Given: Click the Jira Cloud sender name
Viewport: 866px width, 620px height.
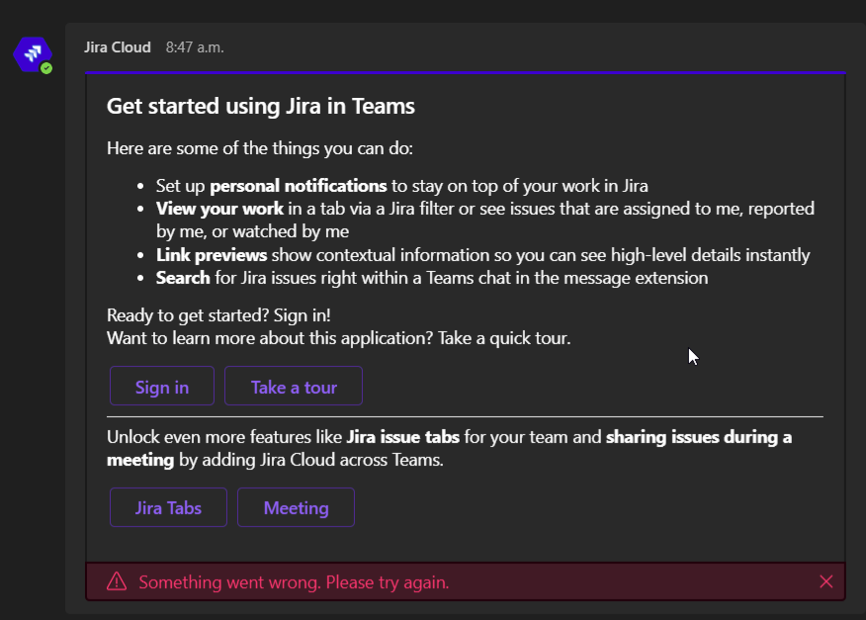Looking at the screenshot, I should (x=118, y=47).
